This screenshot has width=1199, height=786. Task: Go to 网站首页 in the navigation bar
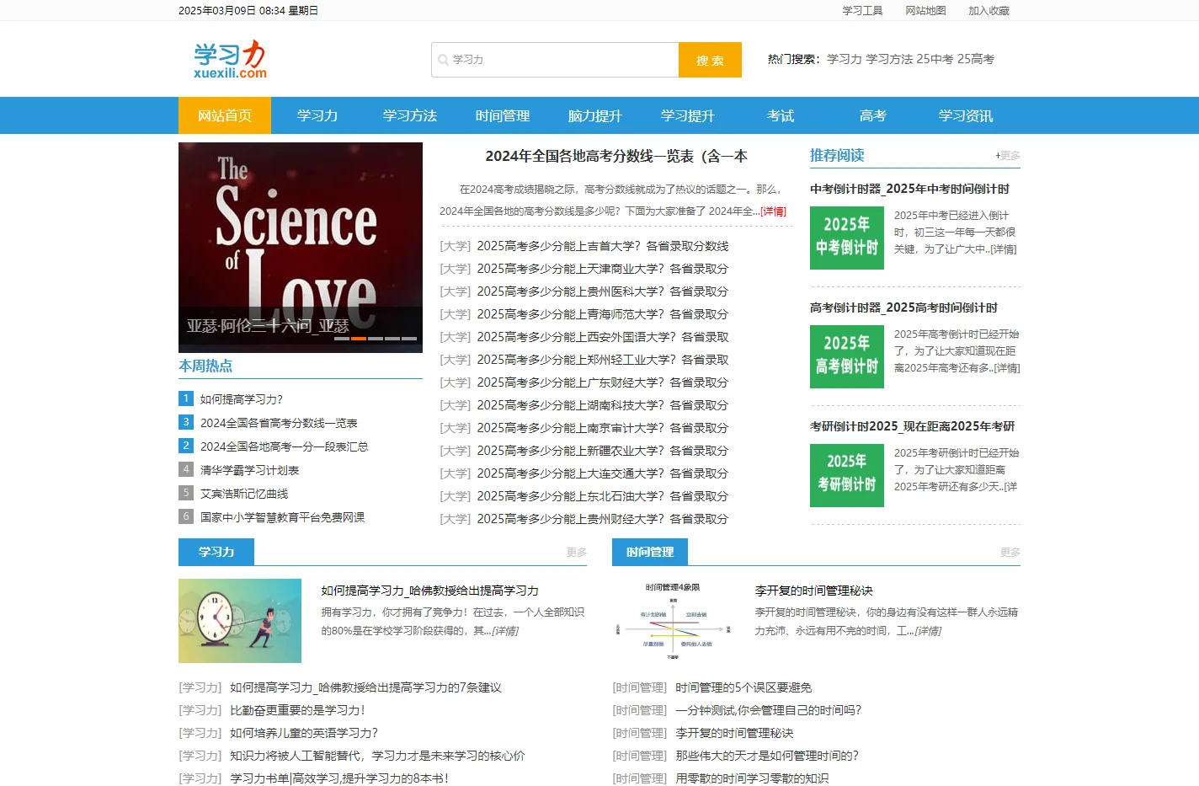tap(225, 115)
